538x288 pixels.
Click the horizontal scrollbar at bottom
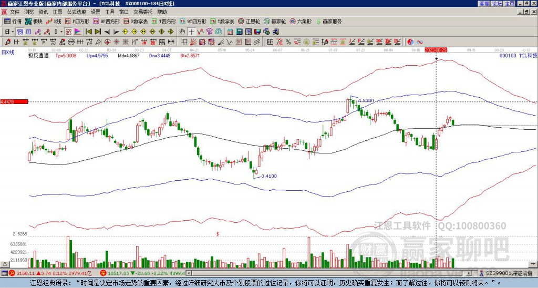click(329, 273)
